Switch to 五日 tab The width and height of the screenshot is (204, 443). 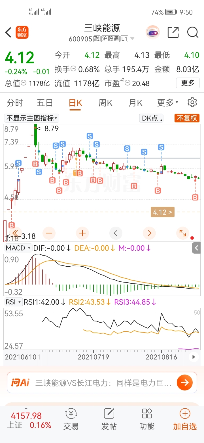coord(45,103)
